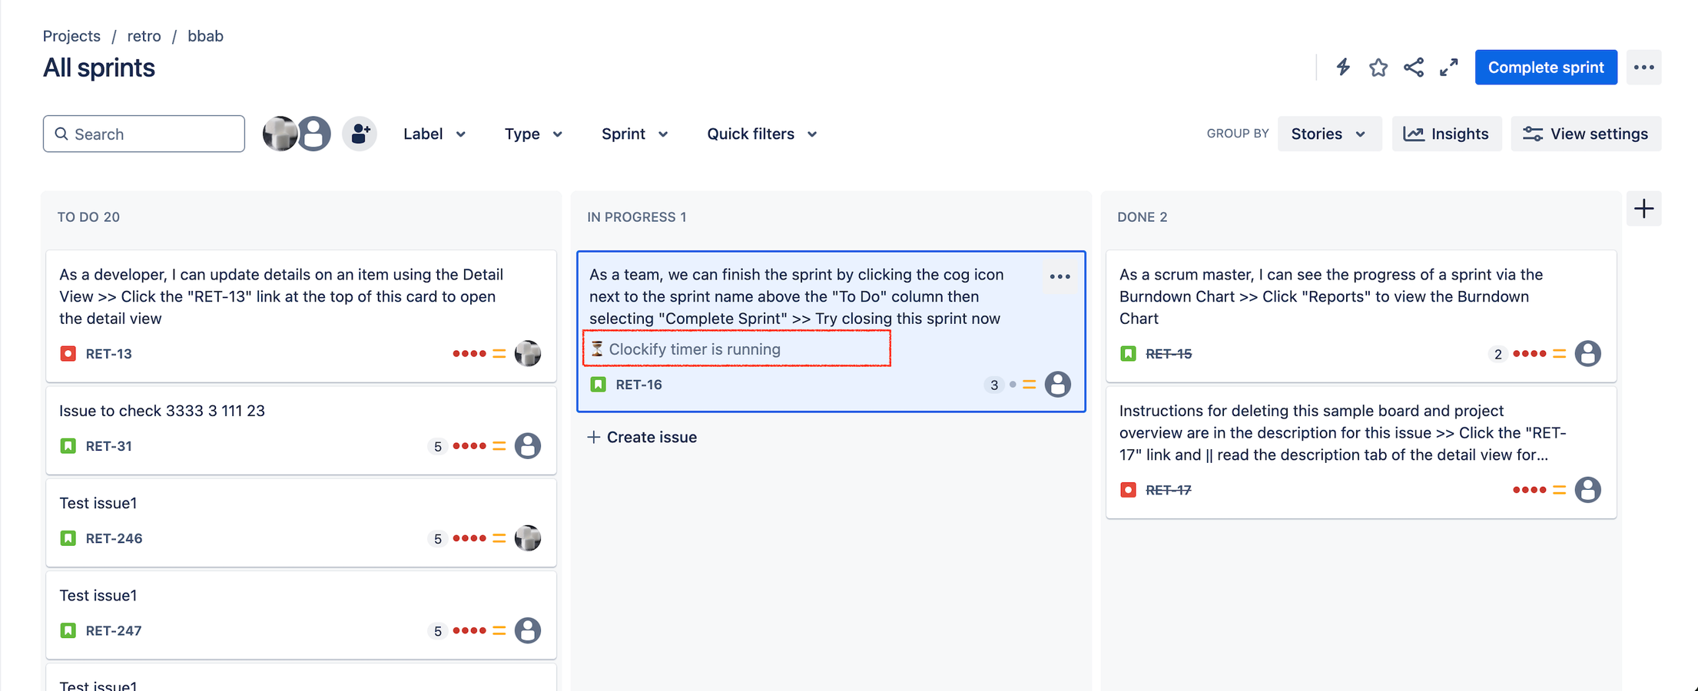Click the All sprints title
The image size is (1698, 691).
99,68
